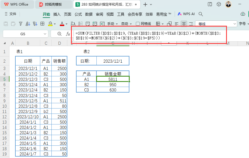This screenshot has width=249, height=158.
Task: Open the 会员专享 tab
Action: pyautogui.click(x=135, y=14)
